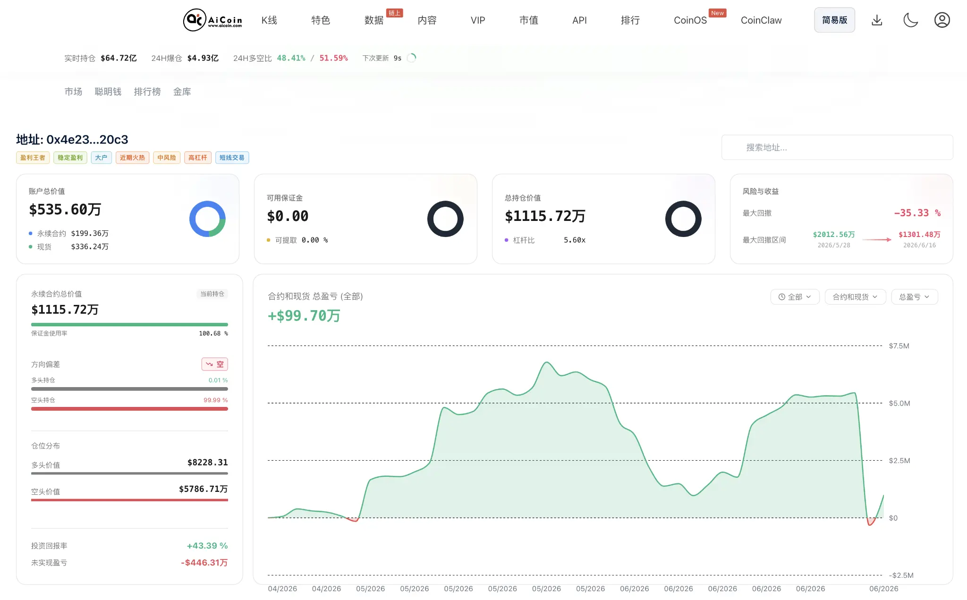Viewport: 967px width, 600px height.
Task: Click the 盈利王者 tag
Action: point(33,158)
